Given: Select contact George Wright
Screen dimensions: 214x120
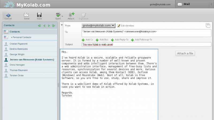Looking at the screenshot, I should (x=30, y=54).
